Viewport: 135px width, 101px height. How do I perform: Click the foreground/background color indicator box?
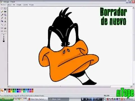pyautogui.click(x=2, y=91)
